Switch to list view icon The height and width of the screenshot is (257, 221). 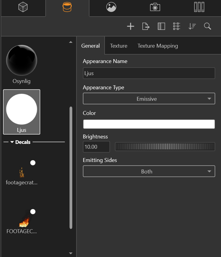(x=177, y=27)
